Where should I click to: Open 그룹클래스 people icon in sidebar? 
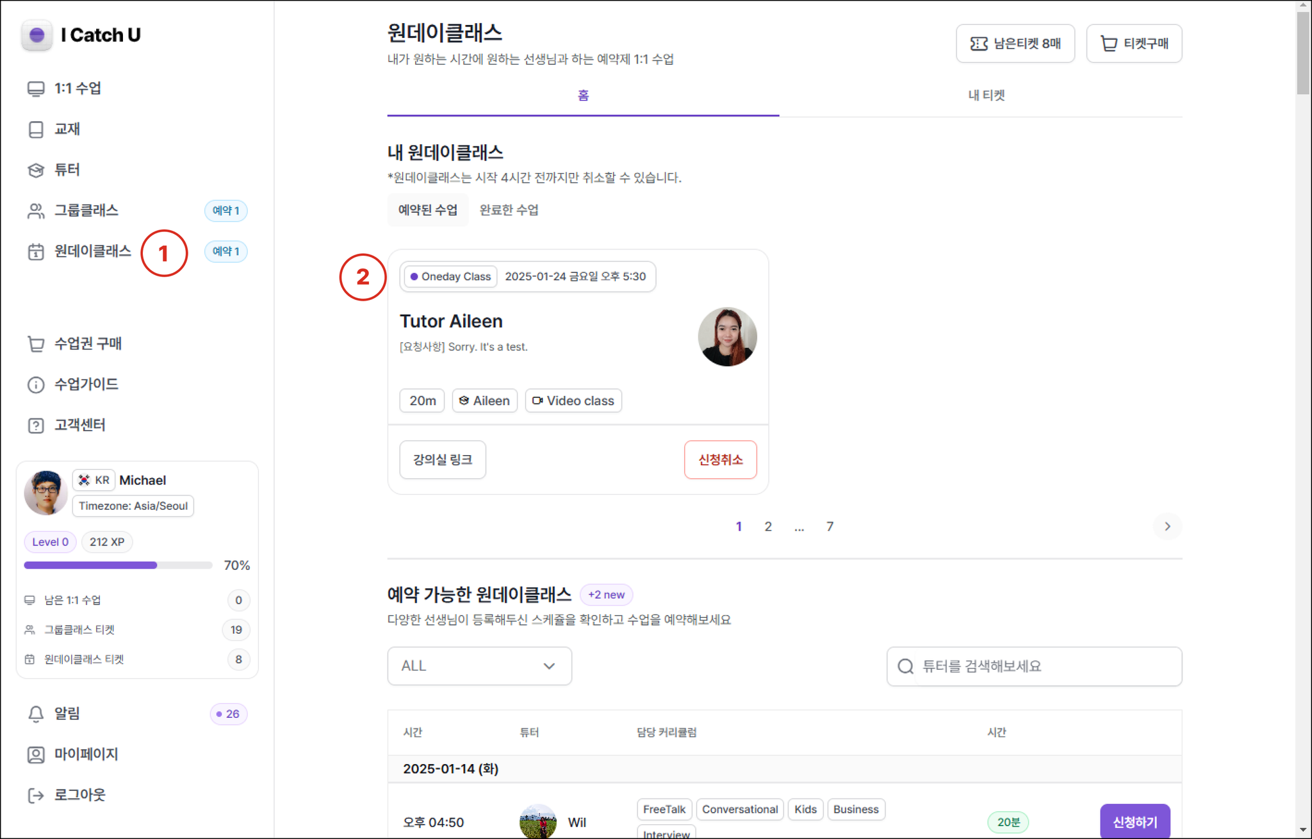(36, 211)
